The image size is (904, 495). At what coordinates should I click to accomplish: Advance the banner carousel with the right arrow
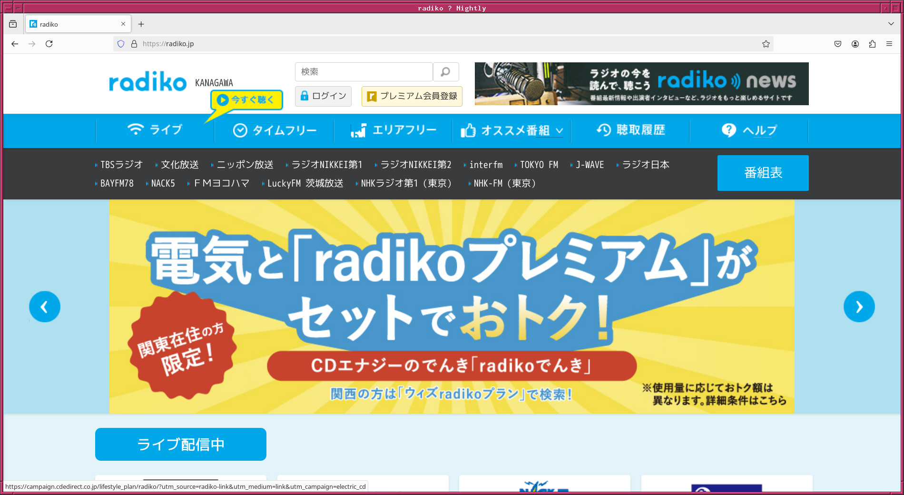(859, 307)
